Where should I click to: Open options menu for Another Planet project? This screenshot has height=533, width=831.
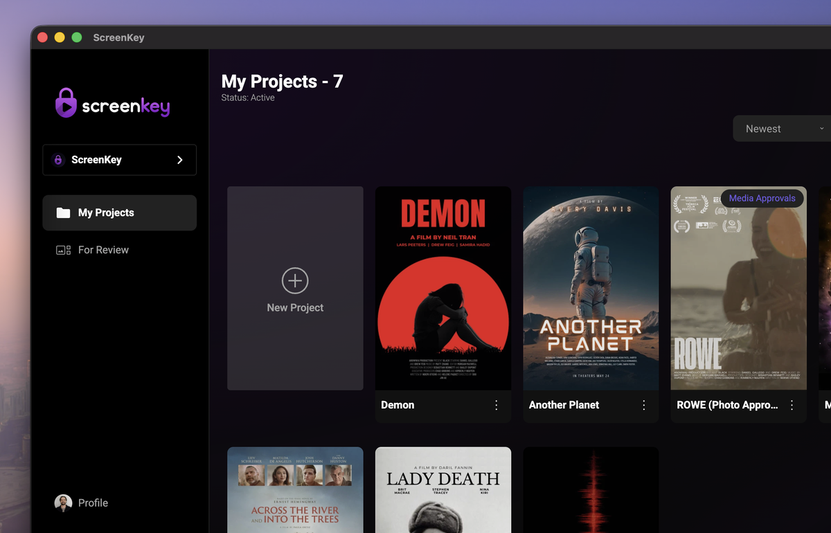pyautogui.click(x=644, y=405)
